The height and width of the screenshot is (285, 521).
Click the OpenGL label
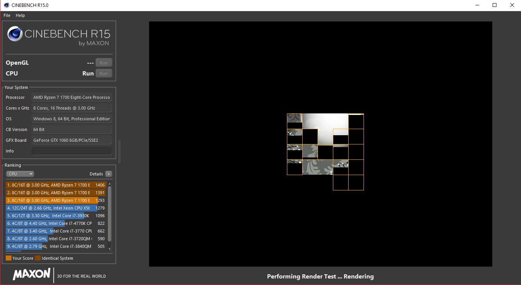pyautogui.click(x=17, y=63)
